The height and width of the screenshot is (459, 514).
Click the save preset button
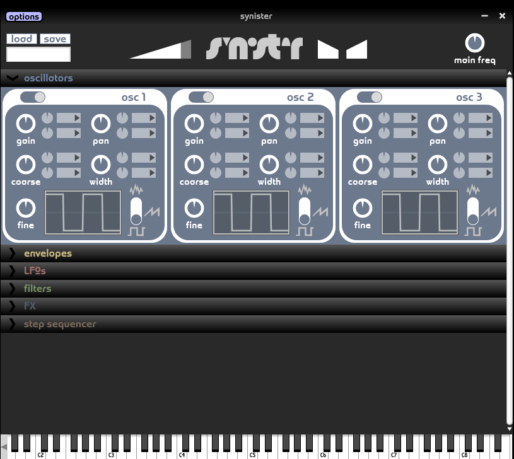point(55,39)
